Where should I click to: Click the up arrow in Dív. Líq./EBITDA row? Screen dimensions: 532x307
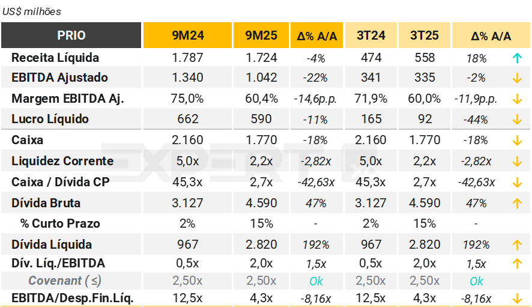coord(516,263)
